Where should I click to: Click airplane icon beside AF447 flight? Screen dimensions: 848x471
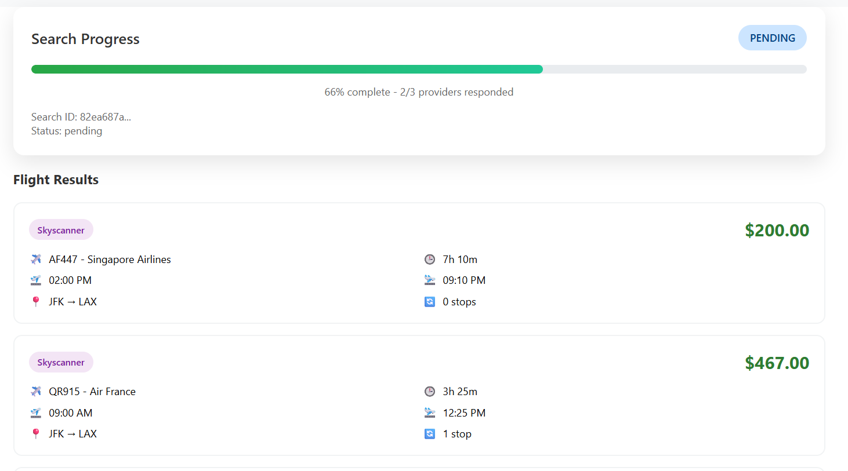36,259
